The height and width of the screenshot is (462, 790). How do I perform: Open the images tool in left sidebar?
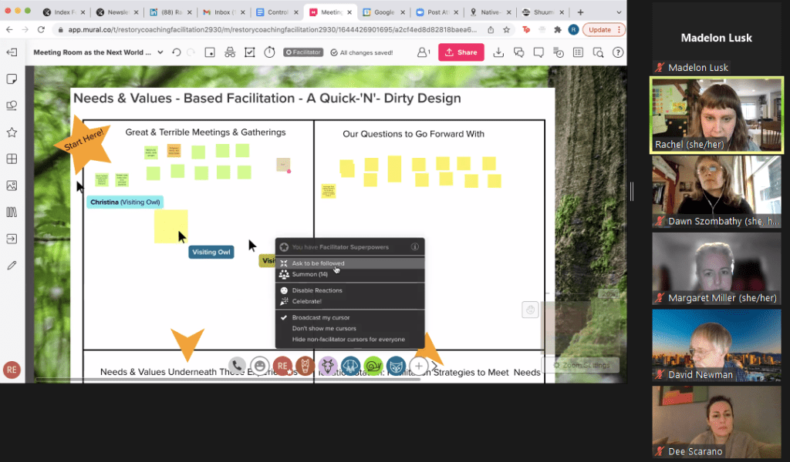point(12,186)
